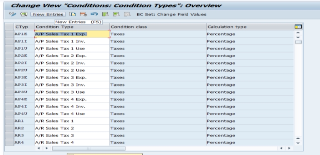Screen dimensions: 320x155
Task: Click the vertical scrollbar thumb
Action: pos(298,42)
